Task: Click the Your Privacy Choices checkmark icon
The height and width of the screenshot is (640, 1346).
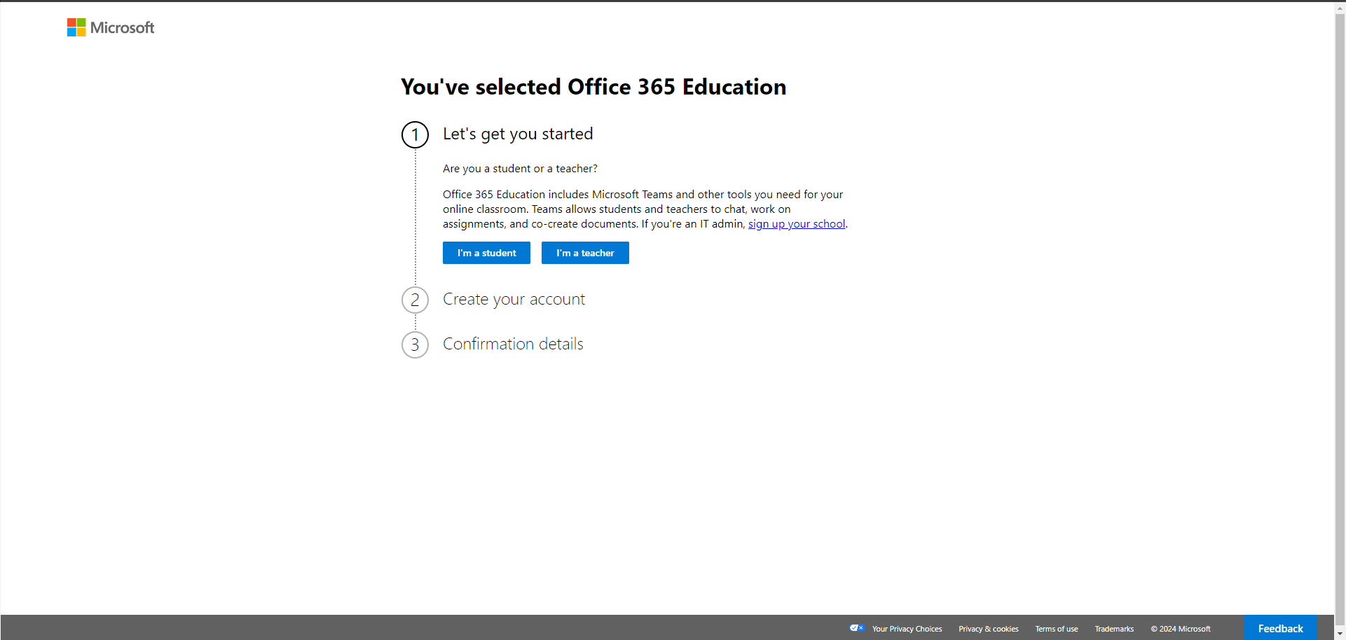Action: click(856, 628)
